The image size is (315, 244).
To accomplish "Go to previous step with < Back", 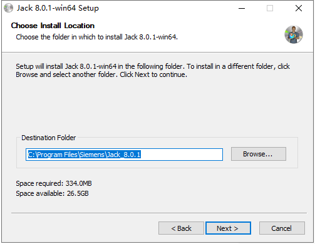I will point(181,228).
